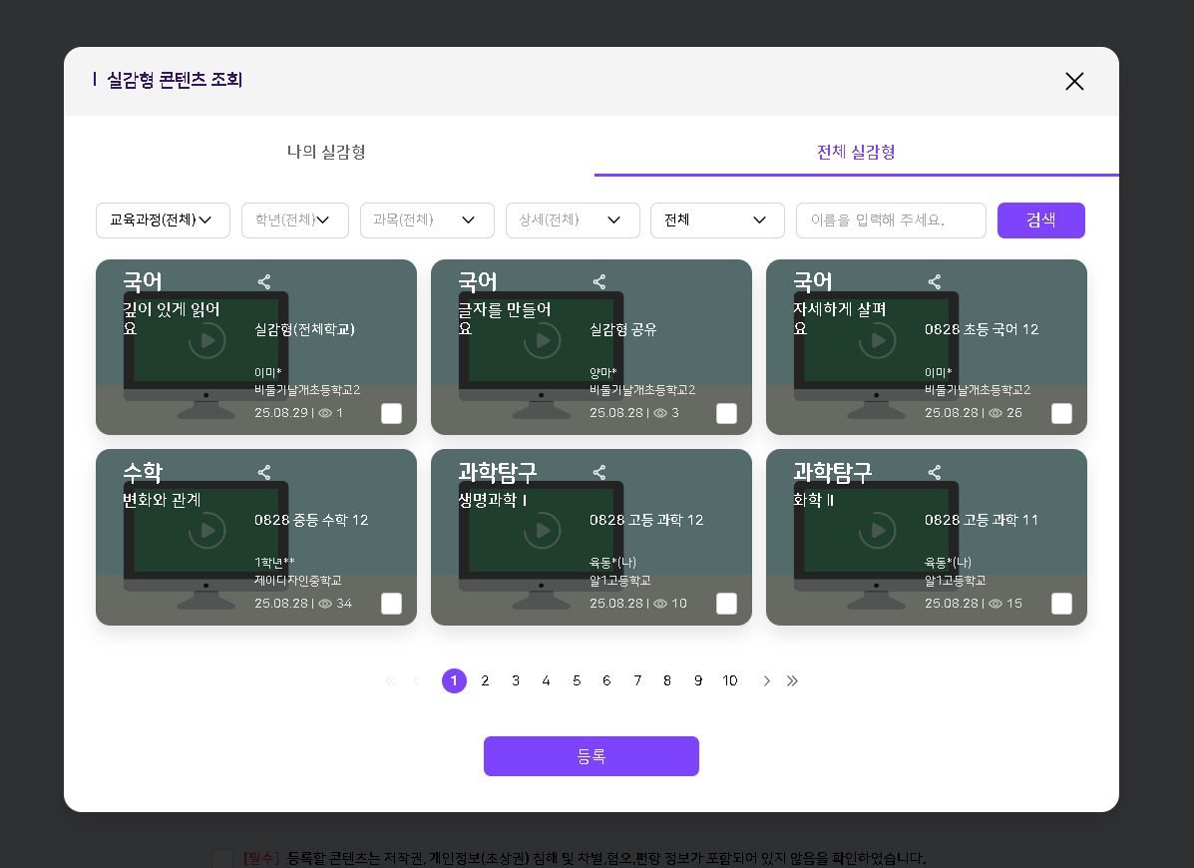Select checkbox on 실감형(전체학교) card

tap(391, 413)
